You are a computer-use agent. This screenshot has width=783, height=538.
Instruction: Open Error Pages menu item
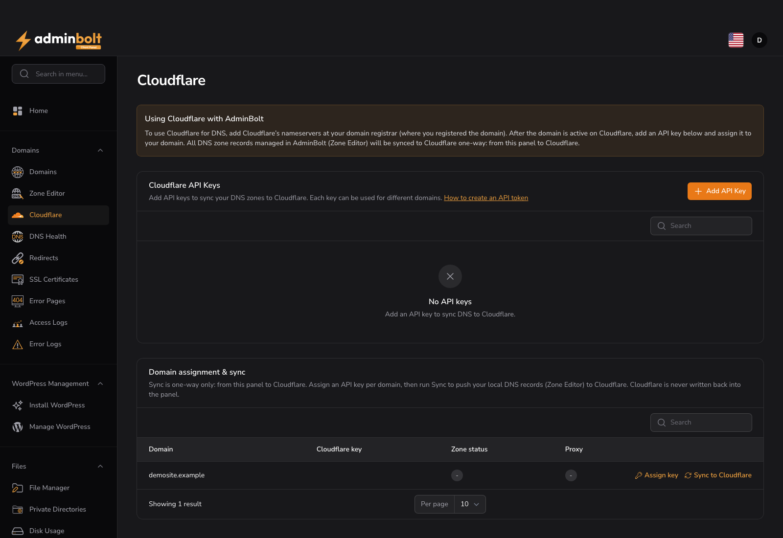[58, 301]
